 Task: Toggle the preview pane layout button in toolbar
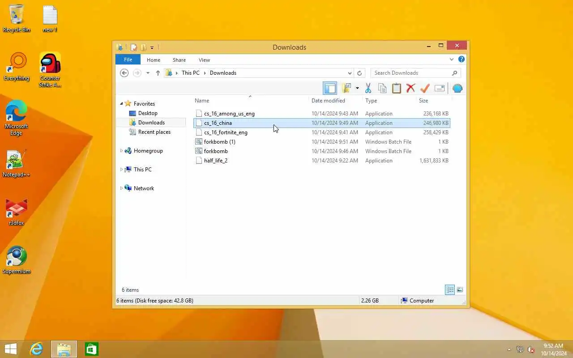tap(330, 88)
